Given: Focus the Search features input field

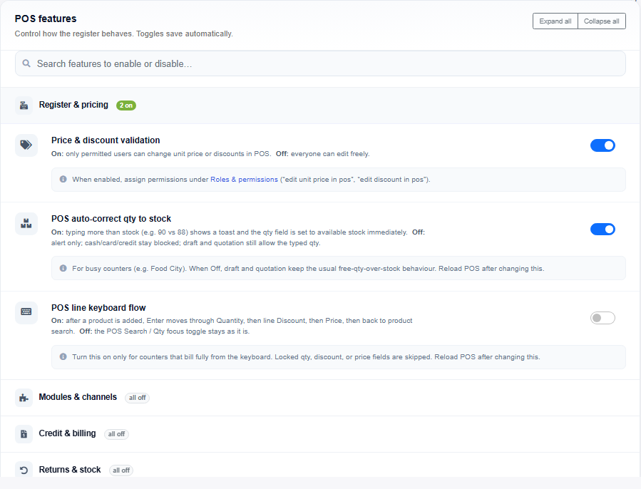Looking at the screenshot, I should pyautogui.click(x=321, y=63).
